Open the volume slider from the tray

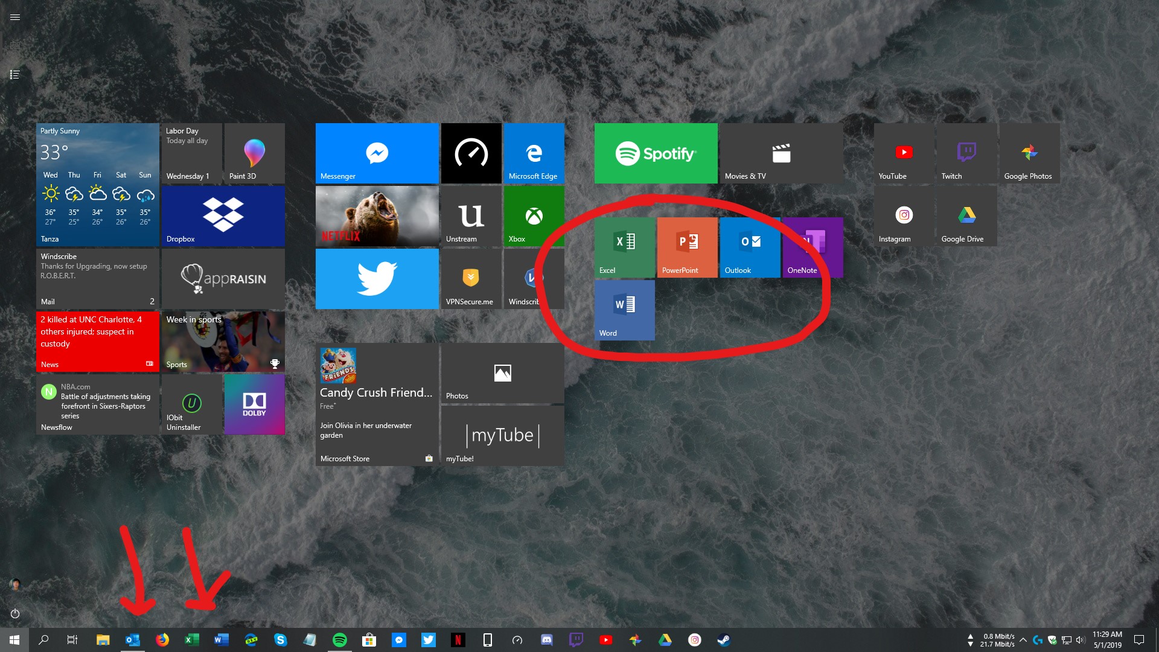coord(1080,639)
